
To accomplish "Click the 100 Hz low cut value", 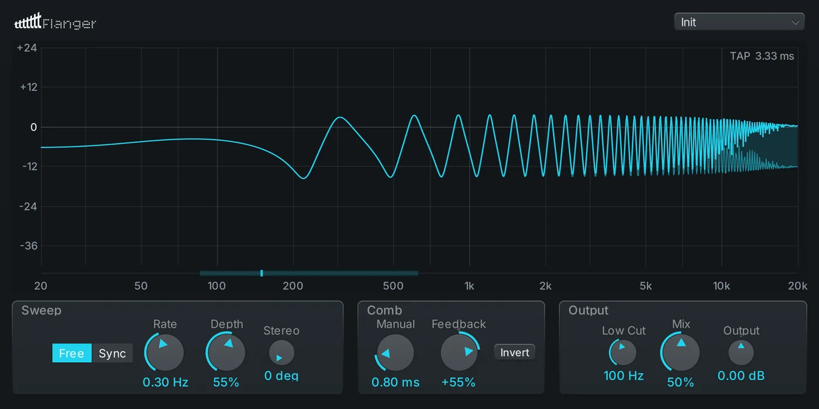I will pos(624,376).
